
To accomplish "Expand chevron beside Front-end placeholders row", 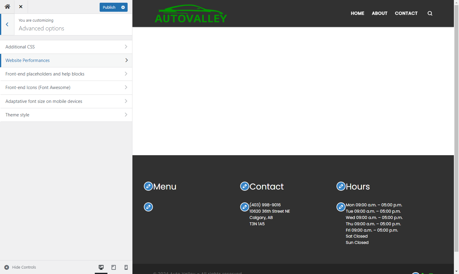I will tap(126, 74).
